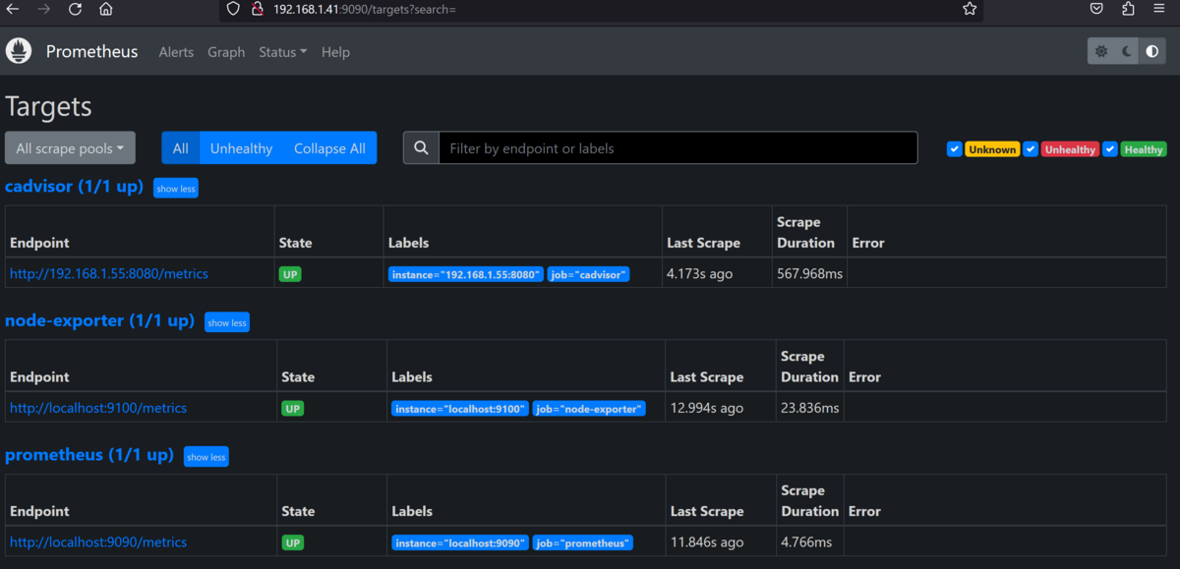The width and height of the screenshot is (1180, 569).
Task: Click the 23.836ms scrape duration value
Action: (809, 408)
